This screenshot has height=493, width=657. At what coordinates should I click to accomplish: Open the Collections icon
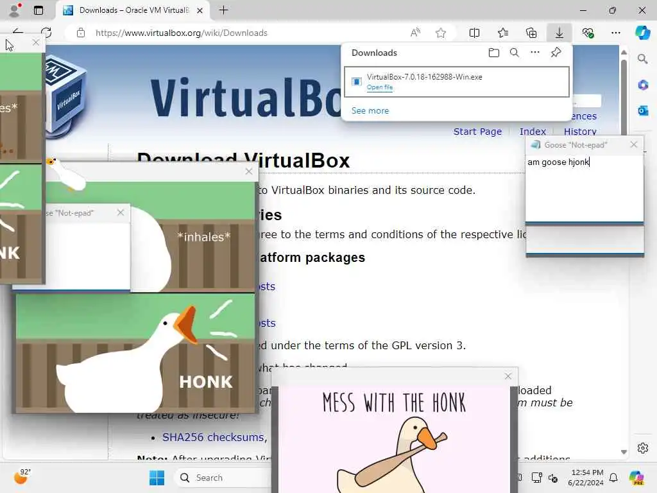[531, 33]
